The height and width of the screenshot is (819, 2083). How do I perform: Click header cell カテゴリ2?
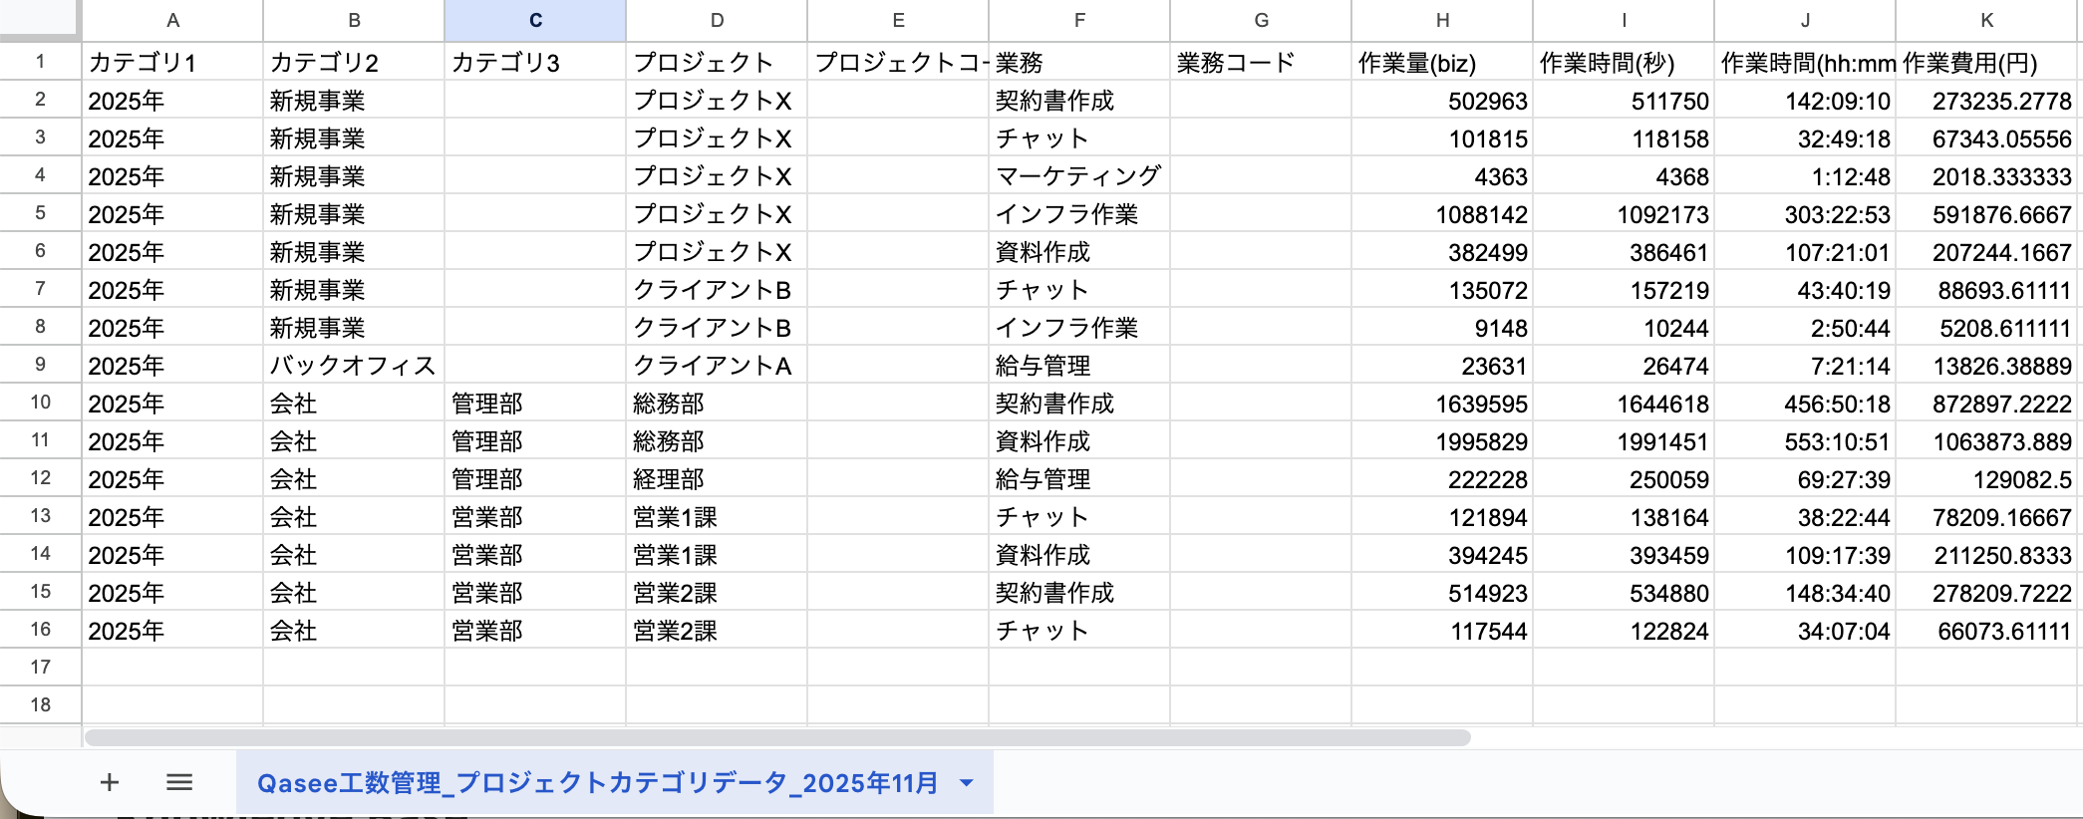[354, 62]
